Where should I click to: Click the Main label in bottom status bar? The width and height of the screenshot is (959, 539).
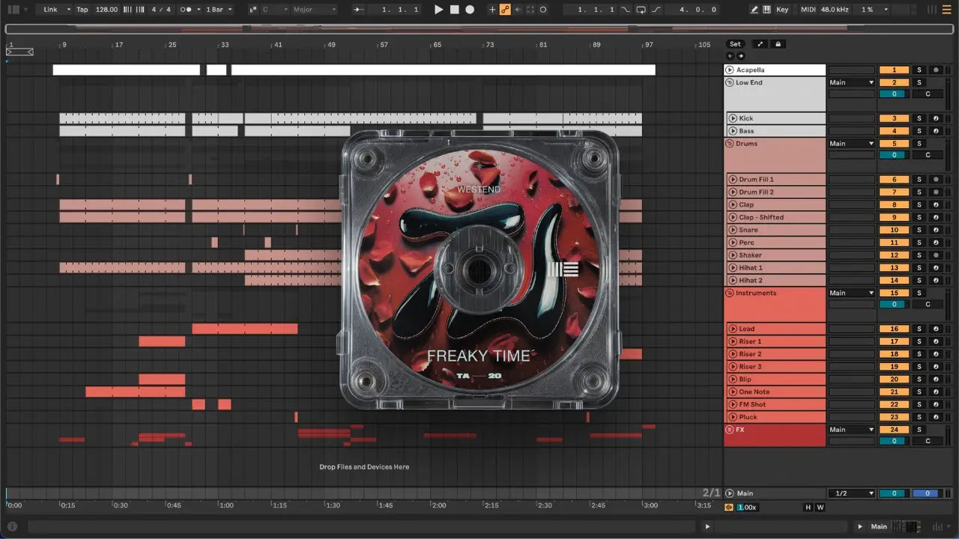[x=879, y=526]
